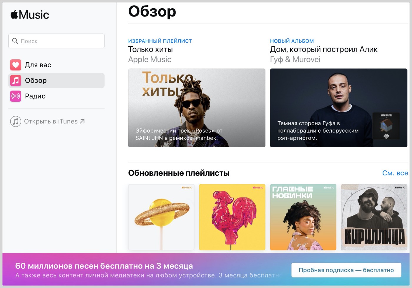Viewport: 412px width, 288px height.
Task: Open the Главные новинки playlist cover
Action: 303,217
